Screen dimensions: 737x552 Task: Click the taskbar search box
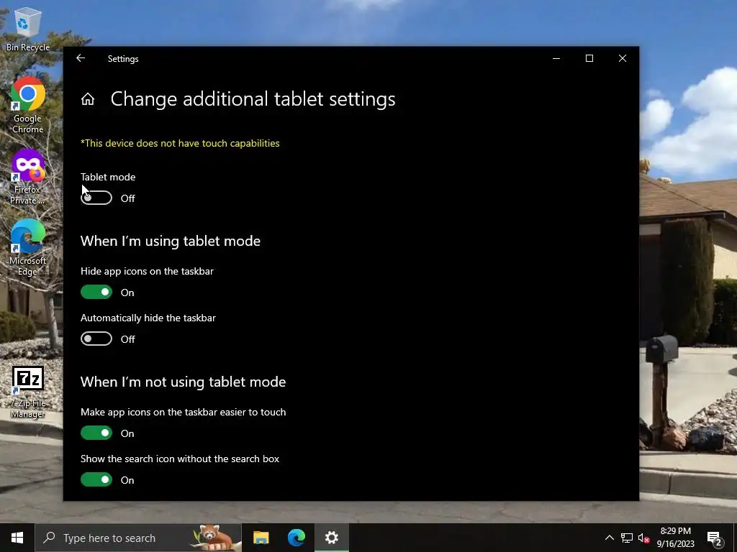point(138,538)
